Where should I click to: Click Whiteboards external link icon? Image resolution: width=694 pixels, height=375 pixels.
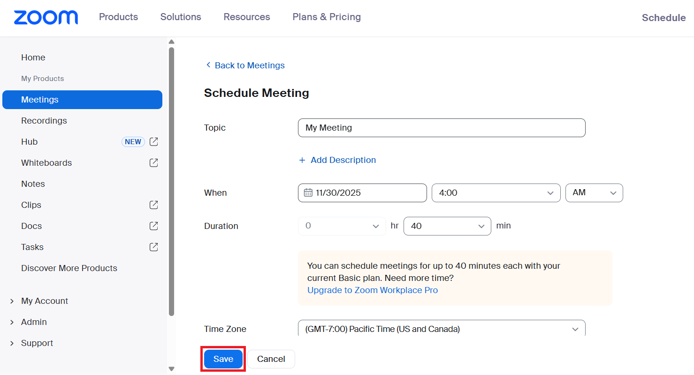click(153, 163)
